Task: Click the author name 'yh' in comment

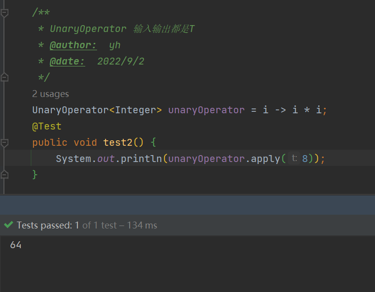Action: pos(114,45)
